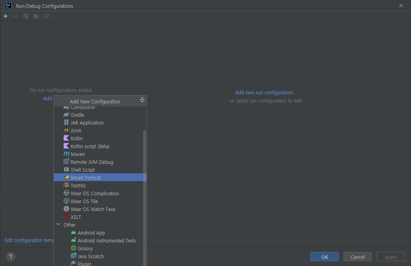Select Wear OS Complication entry

coord(99,193)
